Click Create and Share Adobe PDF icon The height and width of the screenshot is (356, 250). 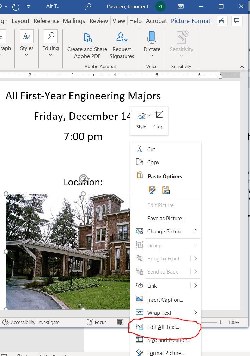[88, 38]
